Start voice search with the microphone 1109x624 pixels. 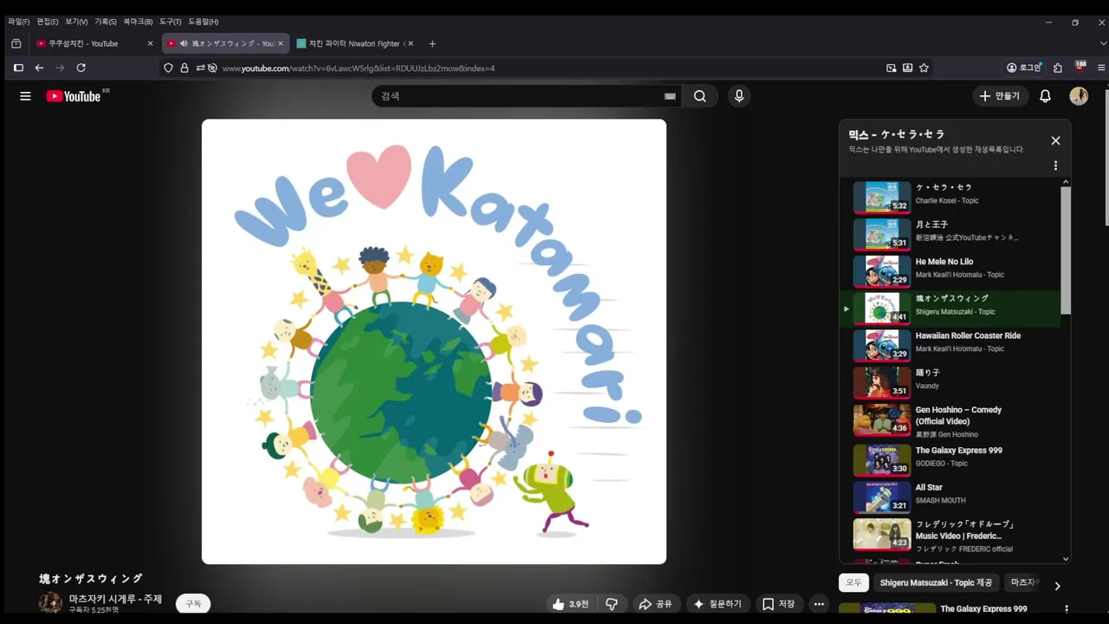(x=739, y=96)
